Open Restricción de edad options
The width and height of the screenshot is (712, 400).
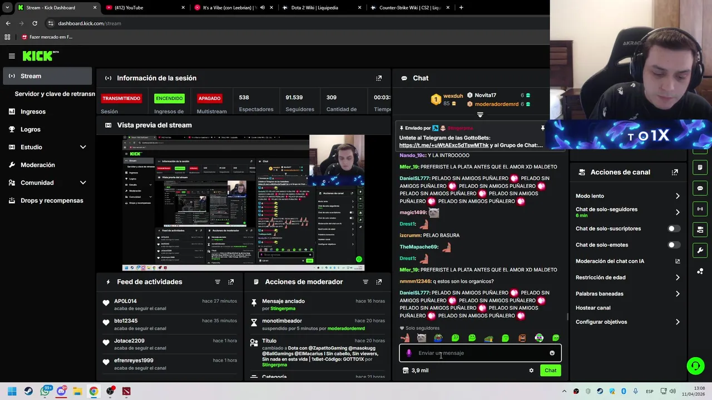point(627,278)
